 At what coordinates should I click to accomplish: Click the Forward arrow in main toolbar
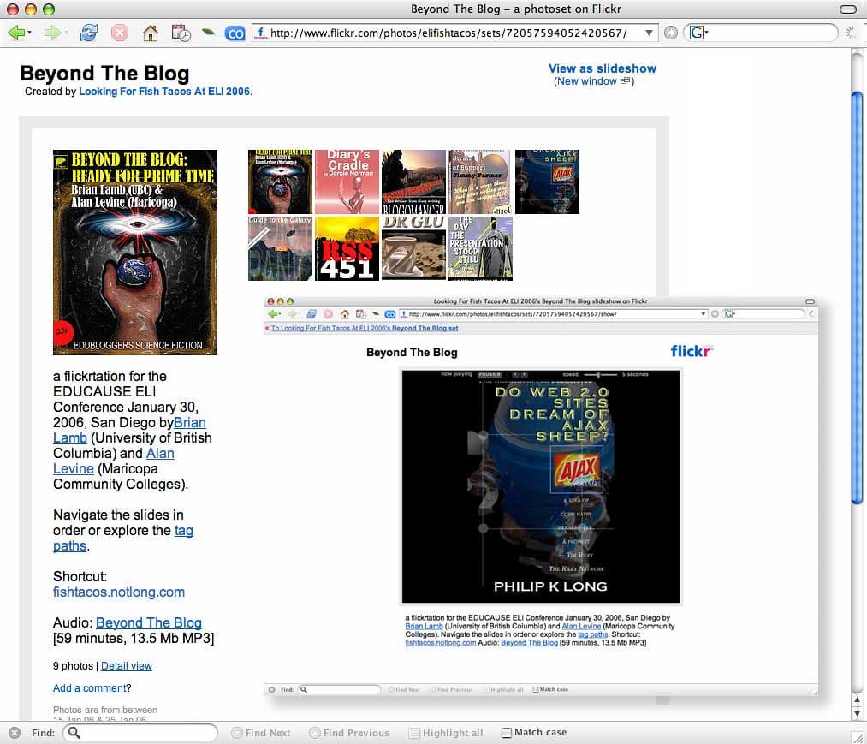point(51,33)
